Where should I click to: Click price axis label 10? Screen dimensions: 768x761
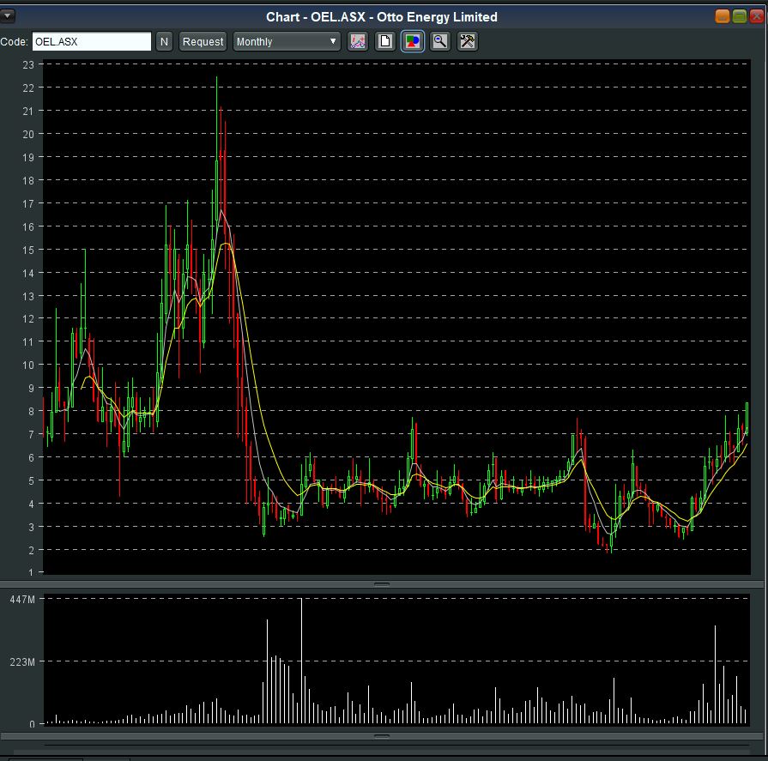(28, 365)
